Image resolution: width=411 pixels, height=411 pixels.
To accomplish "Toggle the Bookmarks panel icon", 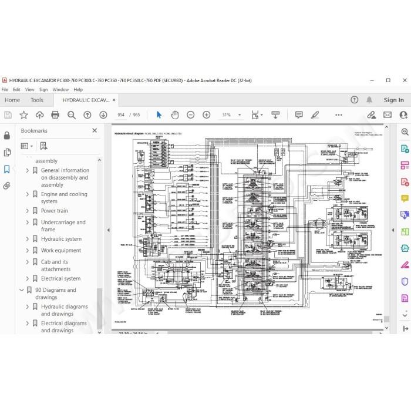I will [x=7, y=169].
